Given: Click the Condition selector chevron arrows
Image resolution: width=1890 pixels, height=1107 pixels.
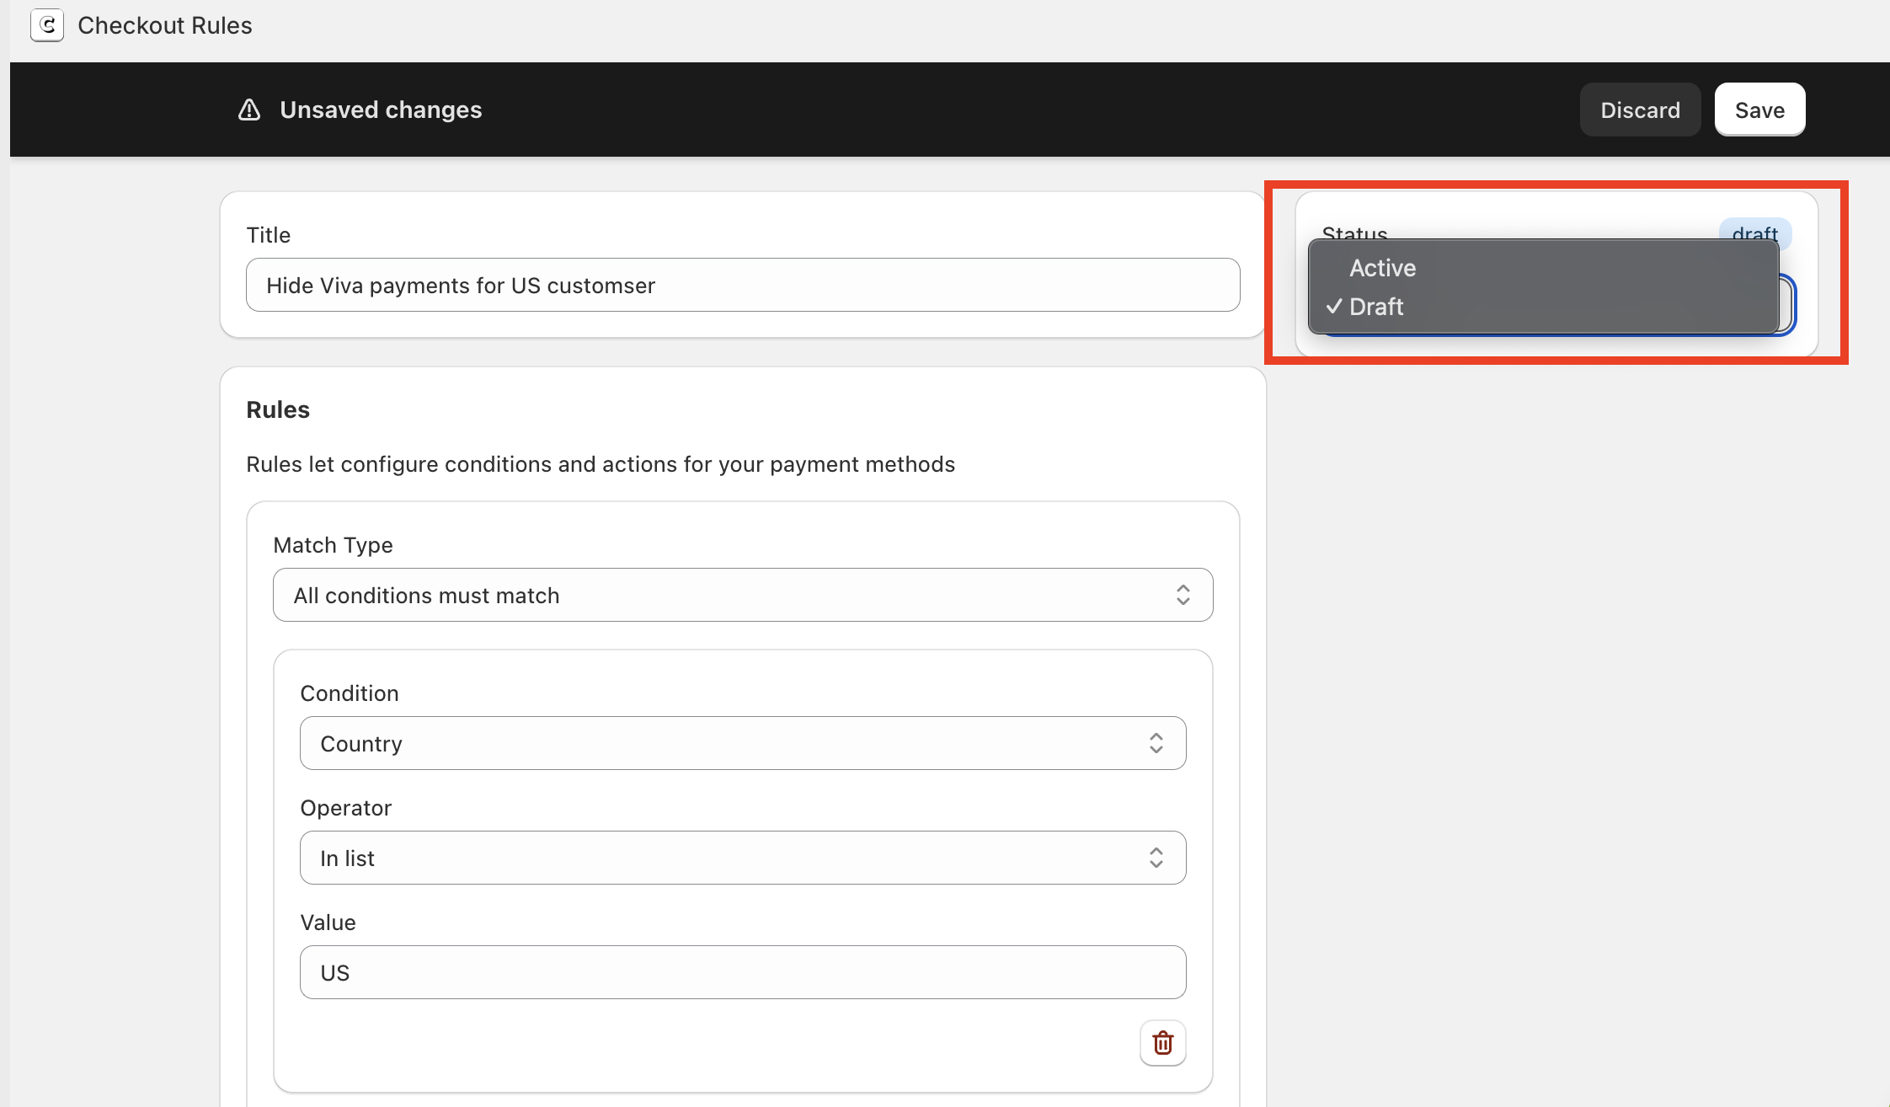Looking at the screenshot, I should (1156, 743).
